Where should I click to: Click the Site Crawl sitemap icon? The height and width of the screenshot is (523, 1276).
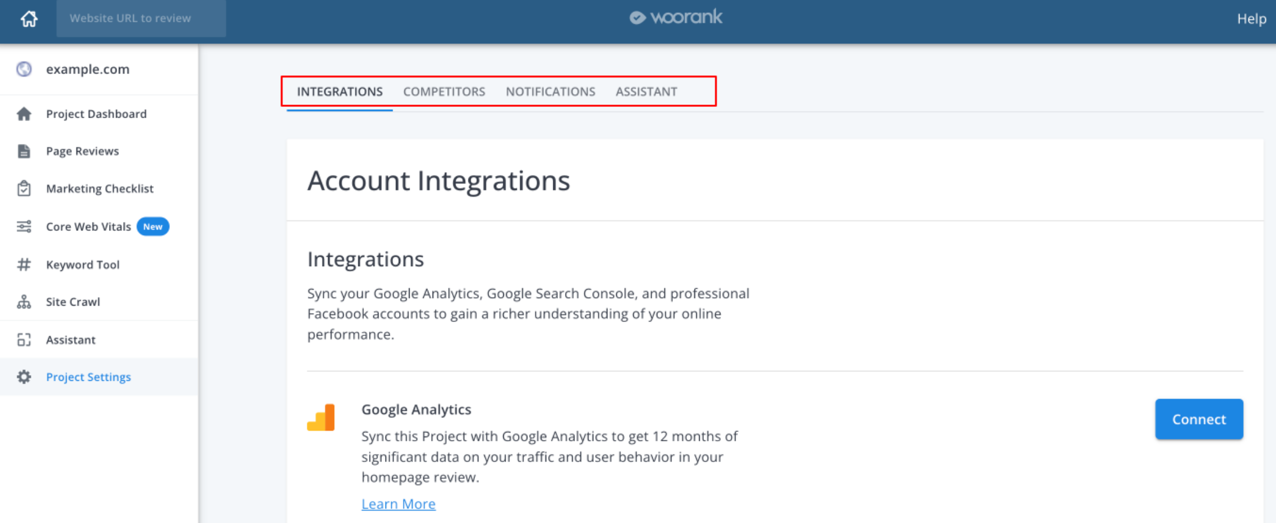pyautogui.click(x=24, y=302)
